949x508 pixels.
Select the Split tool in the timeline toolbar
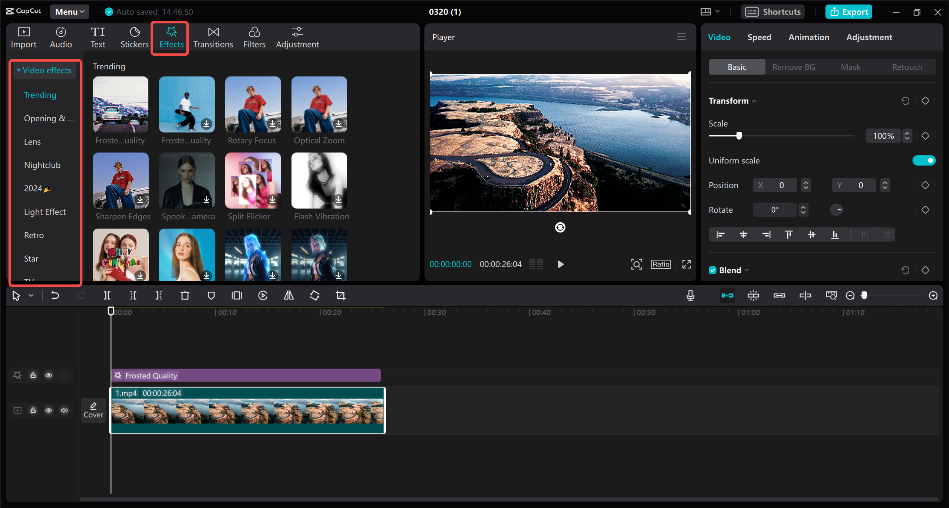coord(107,295)
